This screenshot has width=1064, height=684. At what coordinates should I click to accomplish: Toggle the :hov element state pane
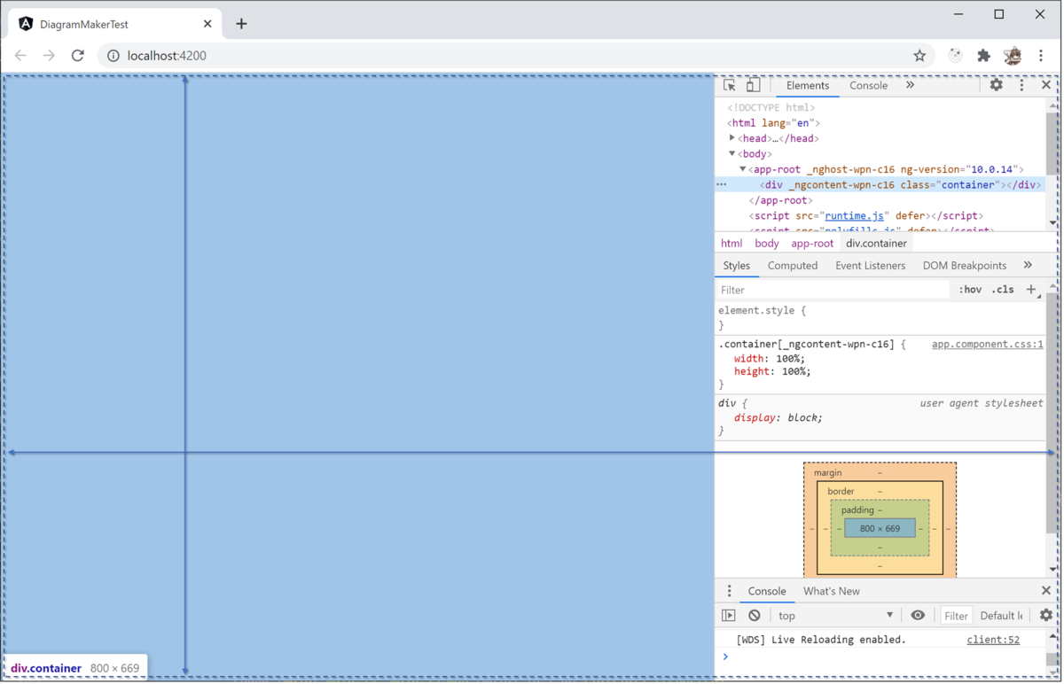coord(970,290)
